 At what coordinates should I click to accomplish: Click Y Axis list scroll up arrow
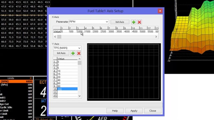(x=80, y=59)
